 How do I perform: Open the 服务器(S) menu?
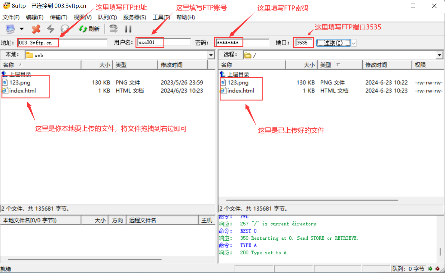tap(134, 17)
